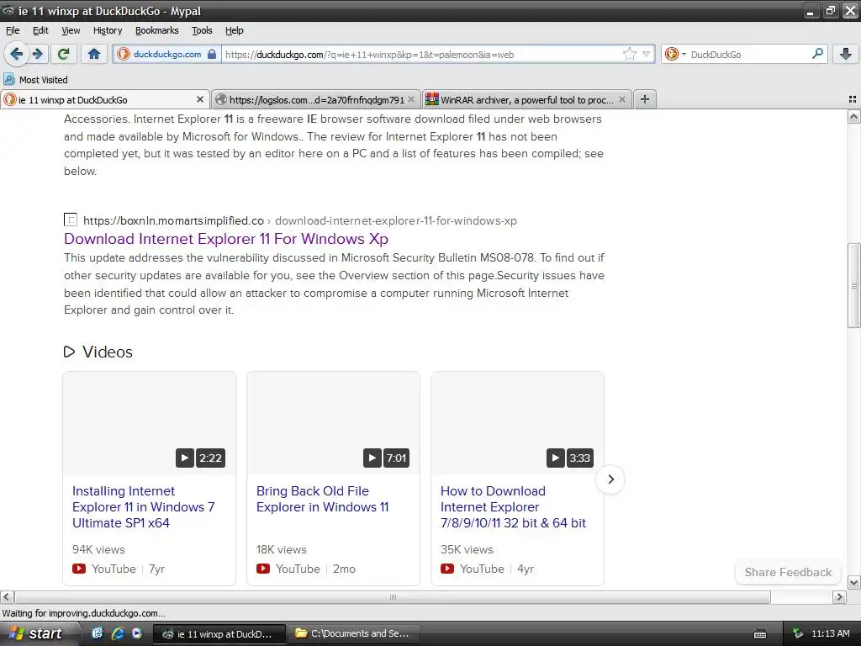Open the Edit menu
The width and height of the screenshot is (861, 646).
(x=40, y=30)
